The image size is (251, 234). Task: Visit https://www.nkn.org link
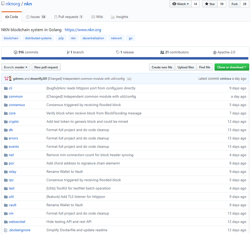click(x=83, y=30)
